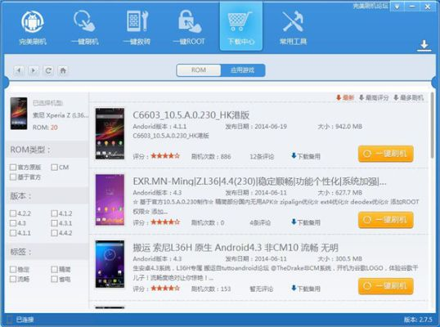Check the 基于官方 ROM type box
The width and height of the screenshot is (440, 327).
pyautogui.click(x=13, y=177)
